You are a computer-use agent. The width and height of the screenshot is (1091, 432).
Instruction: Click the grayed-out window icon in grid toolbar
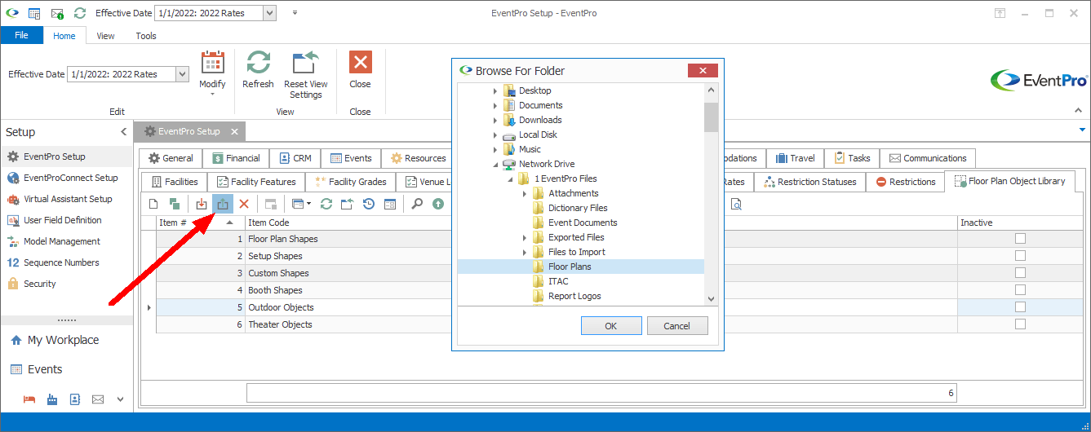click(x=271, y=204)
